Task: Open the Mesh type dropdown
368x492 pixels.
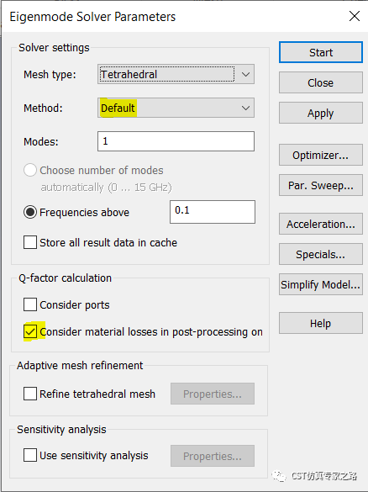Action: click(176, 74)
